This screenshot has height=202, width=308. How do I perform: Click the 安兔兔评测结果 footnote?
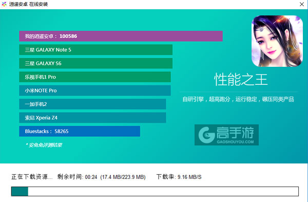pyautogui.click(x=44, y=145)
